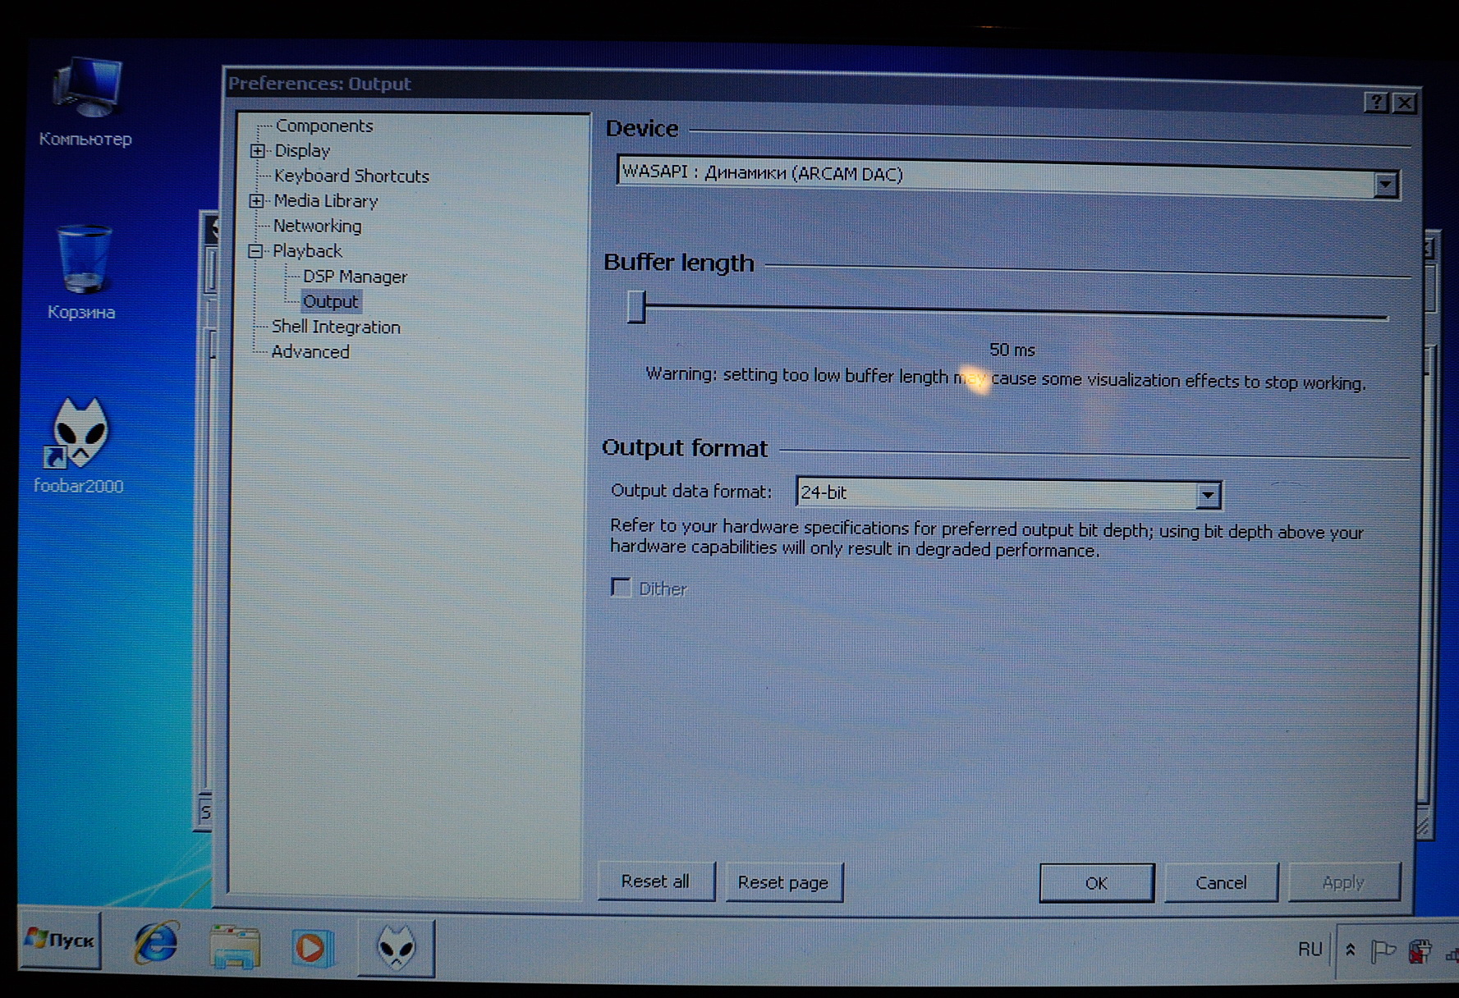Open Internet Explorer from the taskbar

point(155,944)
